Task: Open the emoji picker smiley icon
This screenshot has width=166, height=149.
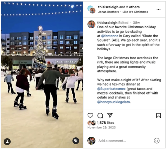Action: (157, 141)
